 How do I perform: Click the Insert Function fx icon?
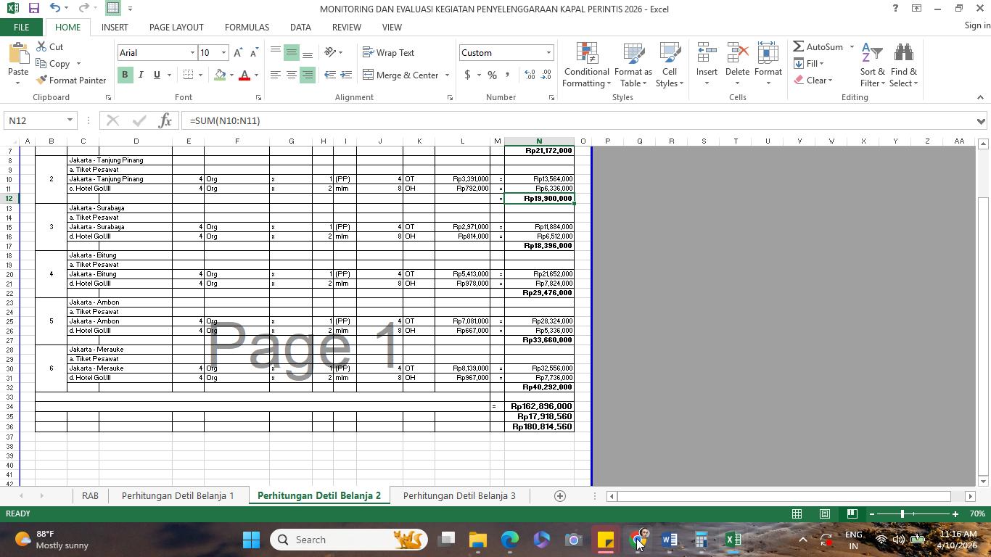pos(165,120)
